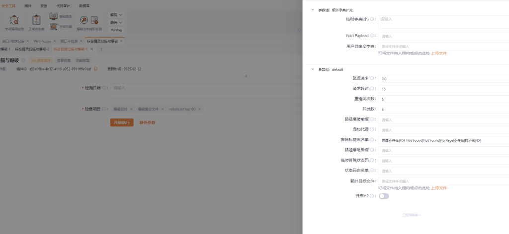Collapse the 参数组: 额外字典扩充 section

pos(312,10)
